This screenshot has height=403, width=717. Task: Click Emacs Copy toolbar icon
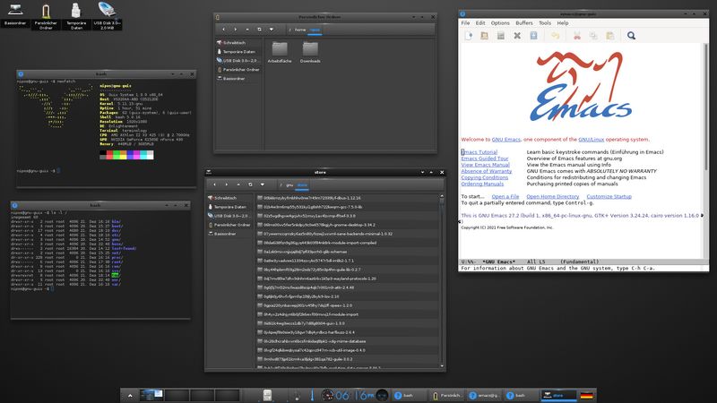click(593, 36)
